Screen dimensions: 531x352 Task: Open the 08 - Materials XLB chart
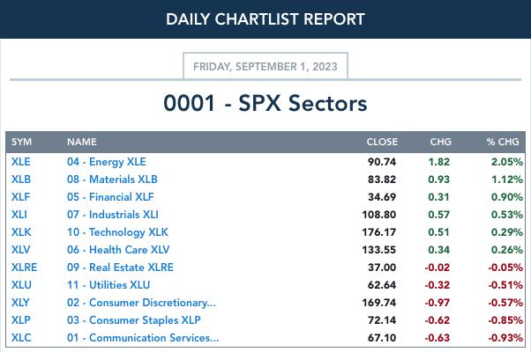pos(112,180)
